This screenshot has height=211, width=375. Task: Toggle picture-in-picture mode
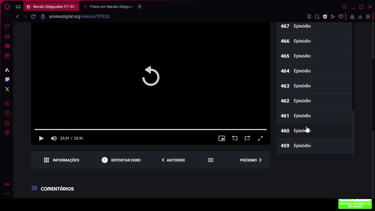(222, 138)
